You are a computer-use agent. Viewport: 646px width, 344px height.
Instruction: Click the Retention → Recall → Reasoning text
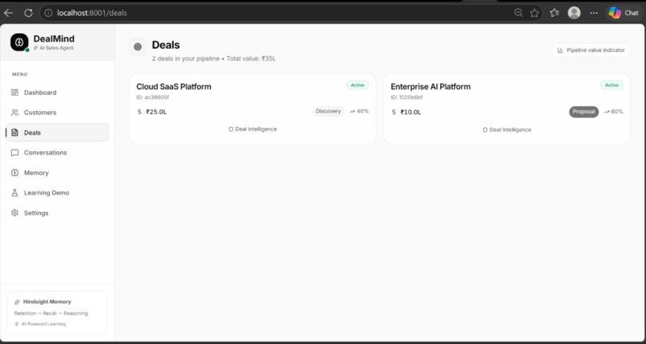(x=51, y=313)
